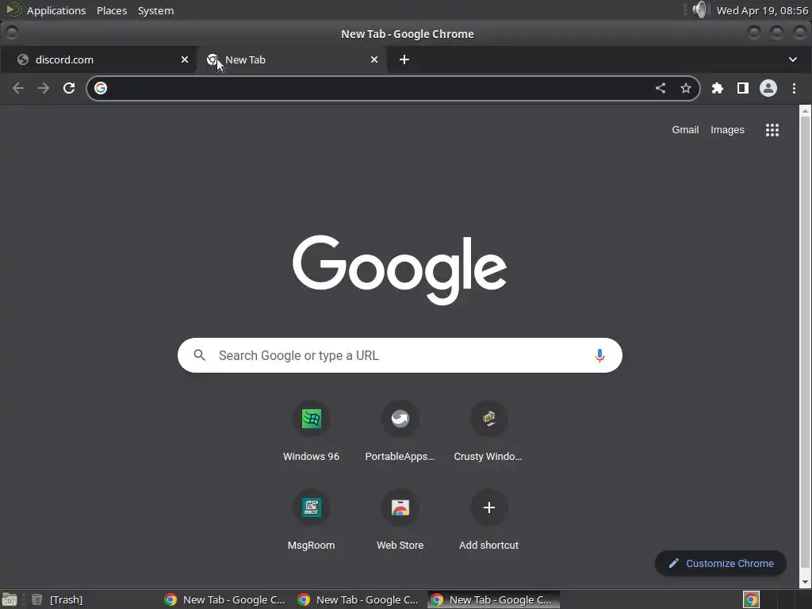Open the Chrome profile avatar
The height and width of the screenshot is (609, 812).
768,88
